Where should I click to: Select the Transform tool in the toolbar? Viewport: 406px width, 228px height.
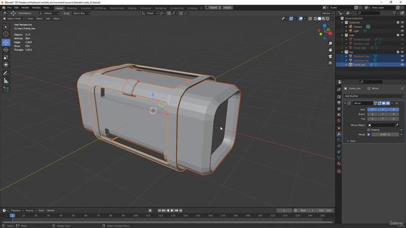(x=6, y=65)
